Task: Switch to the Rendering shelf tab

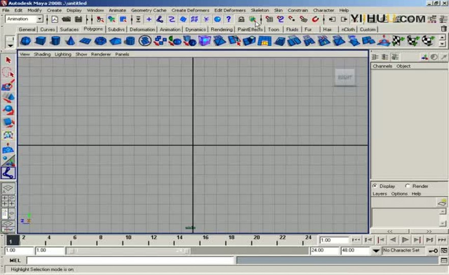Action: pos(221,29)
